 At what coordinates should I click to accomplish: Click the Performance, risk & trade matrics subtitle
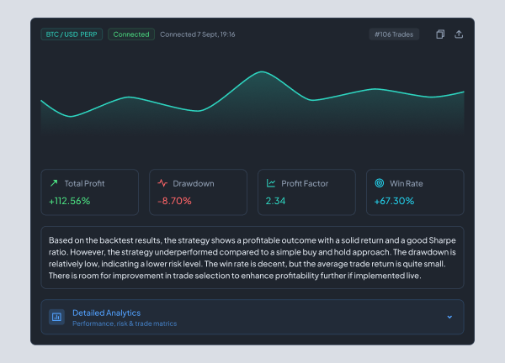[x=125, y=324]
